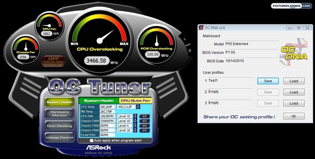Image resolution: width=315 pixels, height=159 pixels.
Task: Adjust the CPU target temperature 45C/113F spinner
Action: tap(138, 107)
